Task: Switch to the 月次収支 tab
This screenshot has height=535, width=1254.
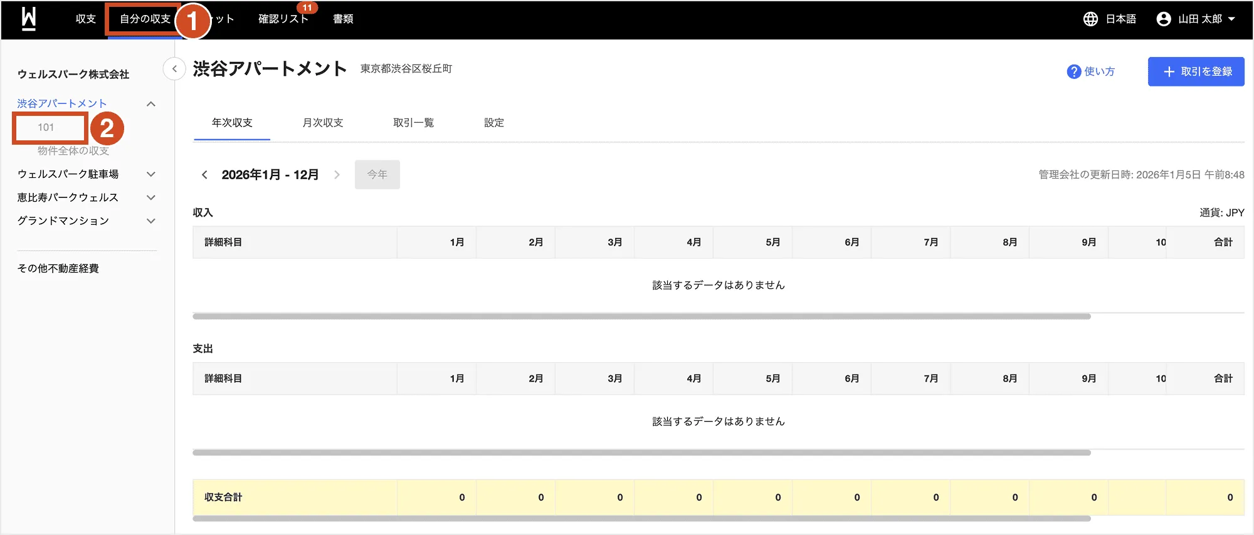Action: point(323,123)
